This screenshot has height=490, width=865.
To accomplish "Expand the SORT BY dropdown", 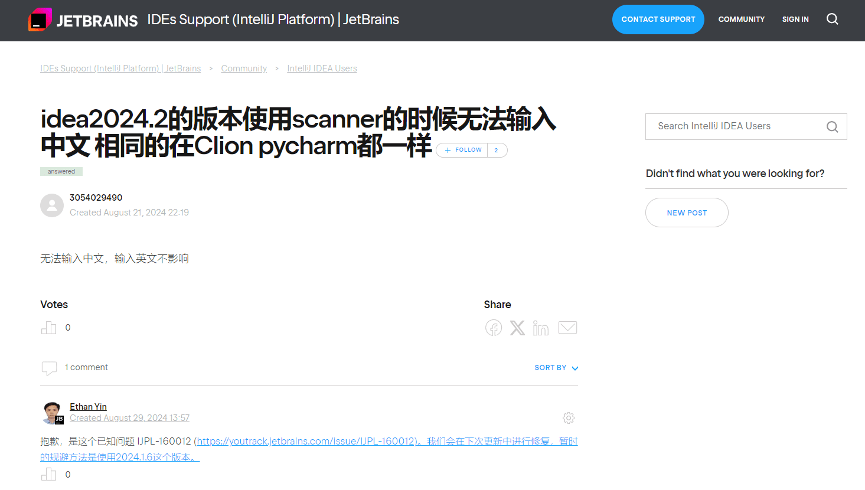I will pyautogui.click(x=556, y=368).
